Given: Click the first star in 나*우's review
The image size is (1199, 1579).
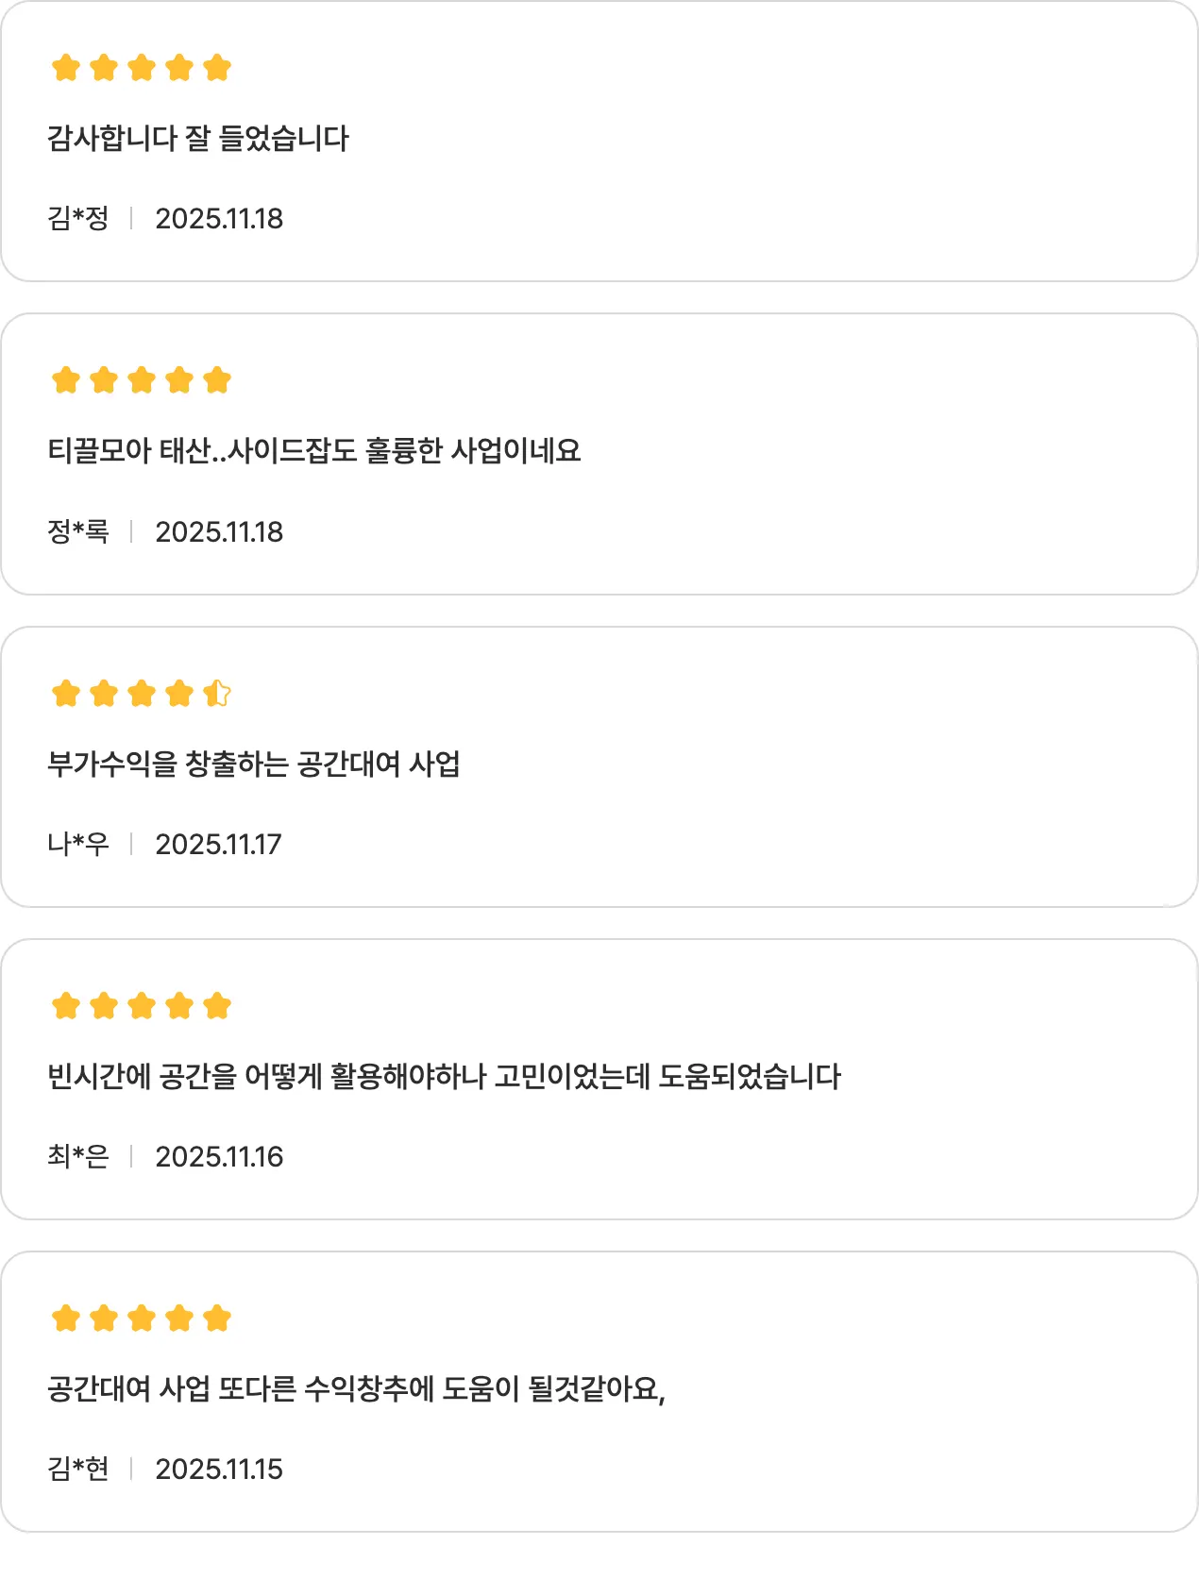Looking at the screenshot, I should point(66,694).
